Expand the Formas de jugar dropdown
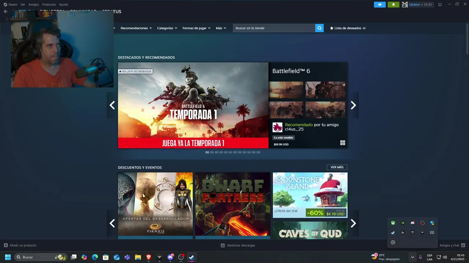This screenshot has height=263, width=469. [196, 28]
